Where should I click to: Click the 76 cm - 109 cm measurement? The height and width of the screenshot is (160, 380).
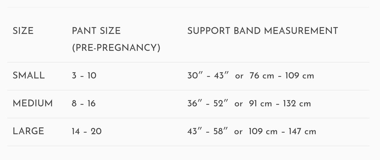(282, 76)
